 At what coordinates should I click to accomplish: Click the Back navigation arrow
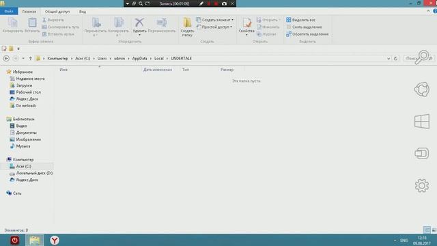click(x=6, y=59)
